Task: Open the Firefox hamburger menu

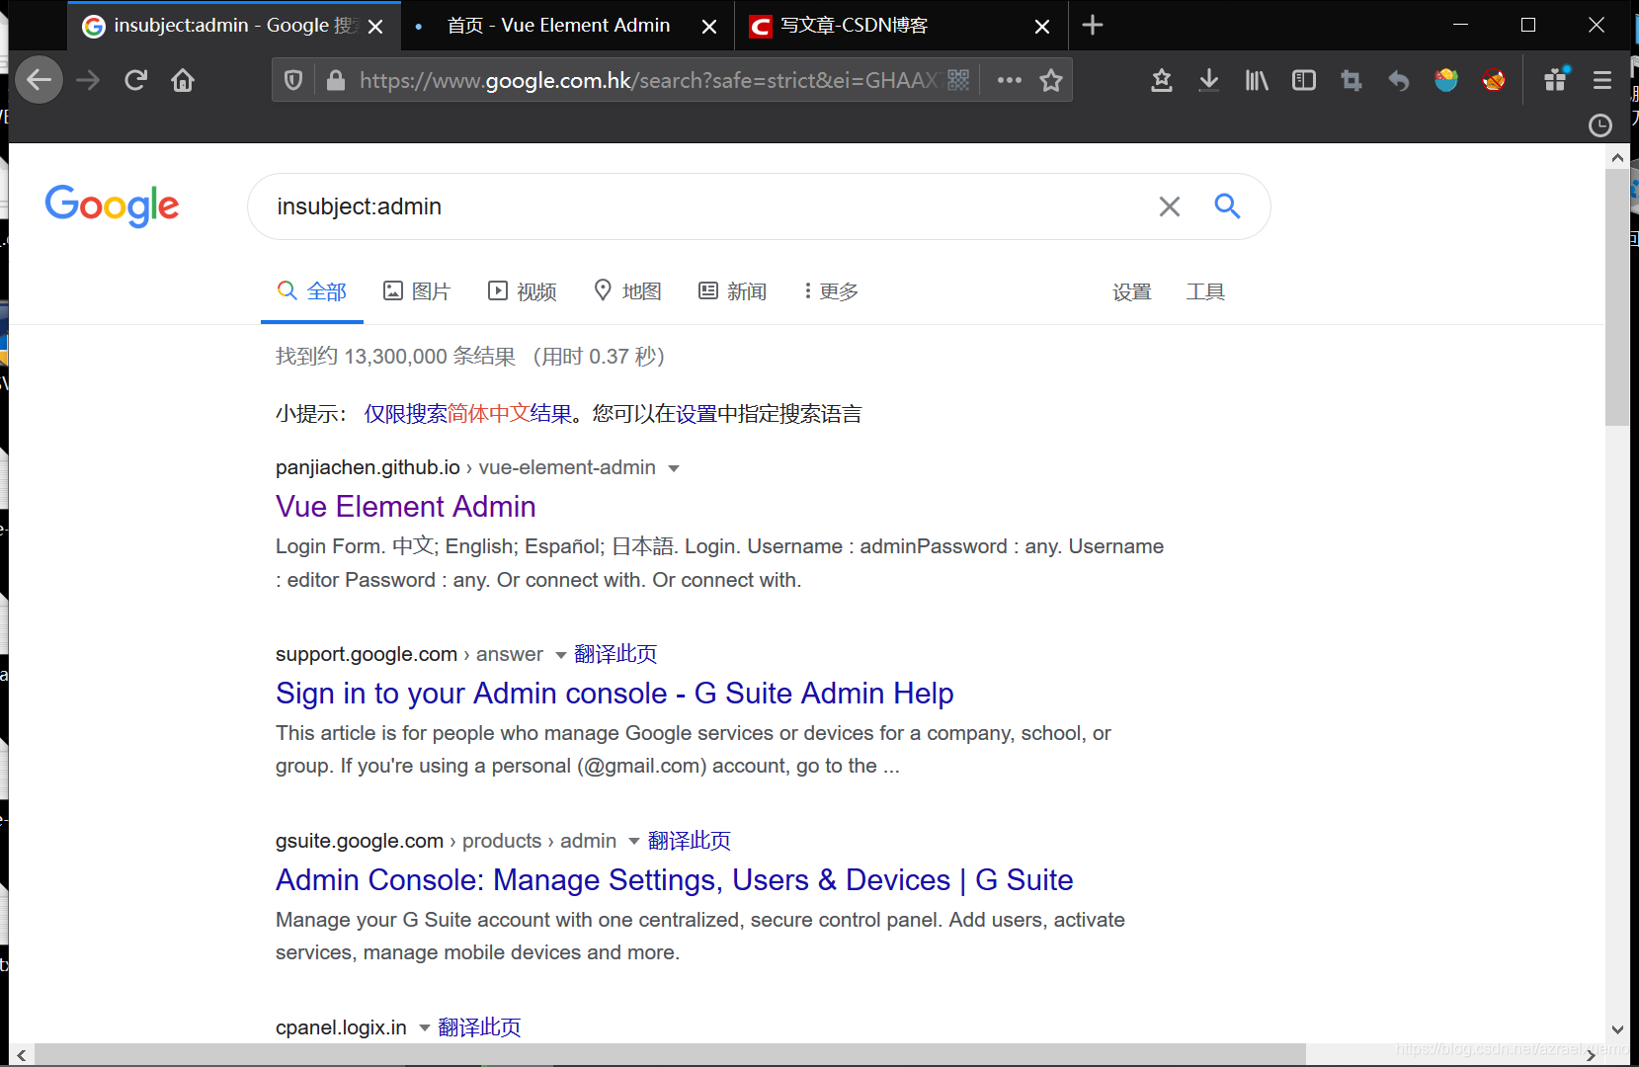Action: (x=1602, y=80)
